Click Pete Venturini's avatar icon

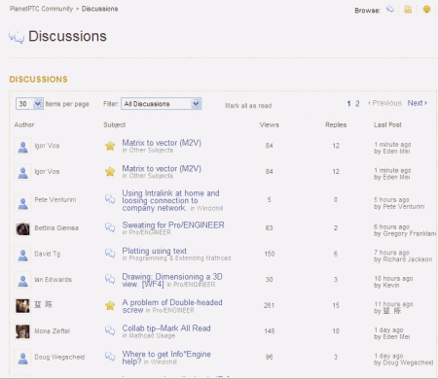tap(22, 203)
